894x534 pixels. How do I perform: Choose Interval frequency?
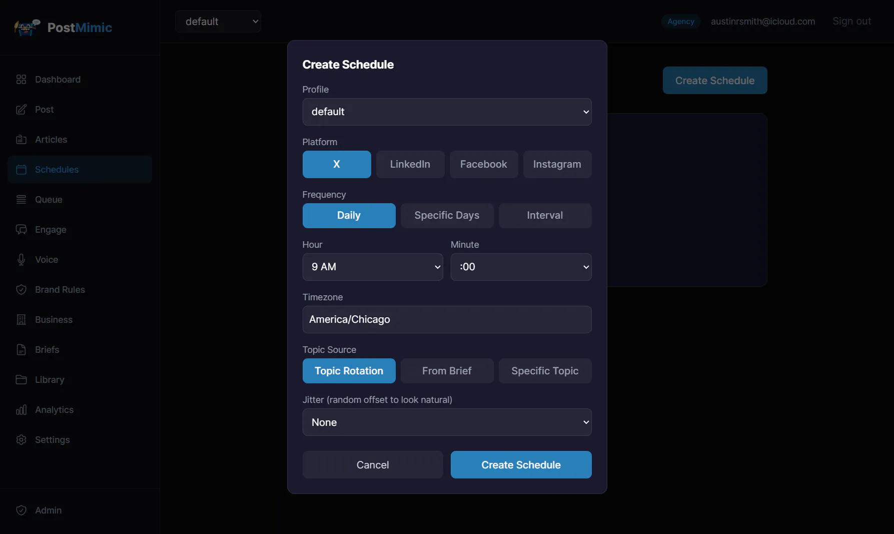coord(545,216)
